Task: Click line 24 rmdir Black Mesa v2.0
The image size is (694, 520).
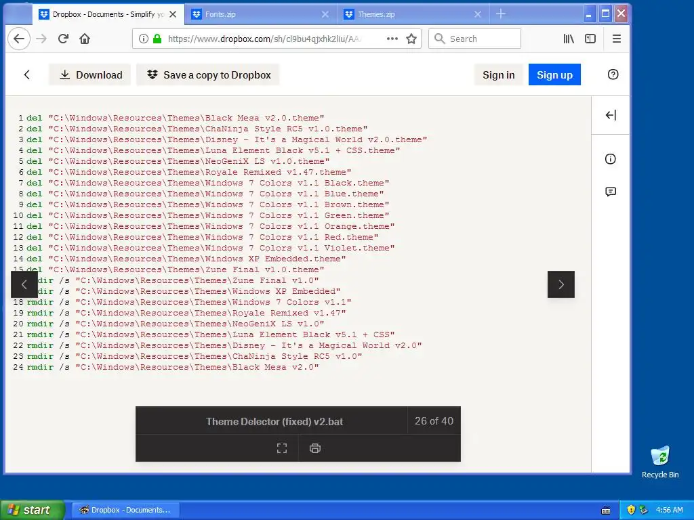Action: [x=173, y=367]
